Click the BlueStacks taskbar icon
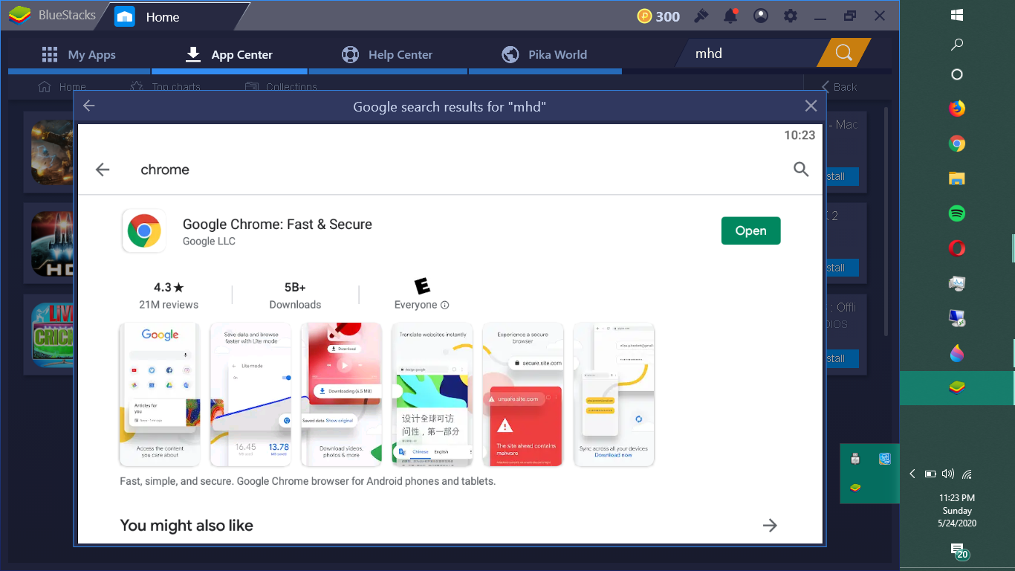Screen dimensions: 1015x571 [957, 387]
